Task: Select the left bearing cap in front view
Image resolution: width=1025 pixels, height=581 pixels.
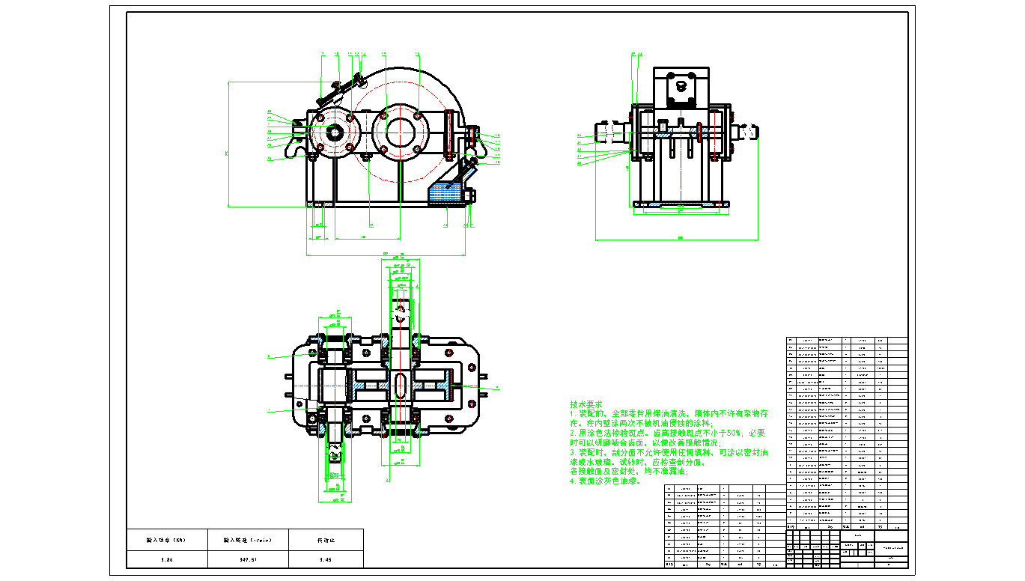Action: (x=335, y=133)
